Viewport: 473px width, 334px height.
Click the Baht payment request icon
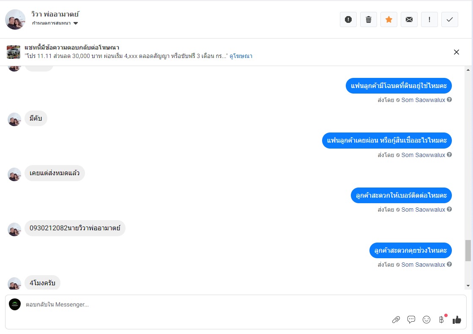(442, 320)
